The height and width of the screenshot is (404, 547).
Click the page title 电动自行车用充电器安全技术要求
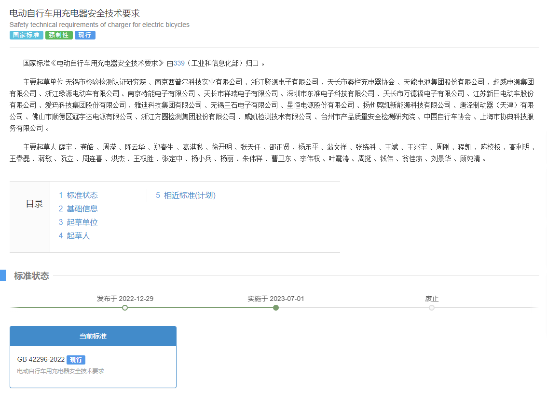pyautogui.click(x=74, y=13)
